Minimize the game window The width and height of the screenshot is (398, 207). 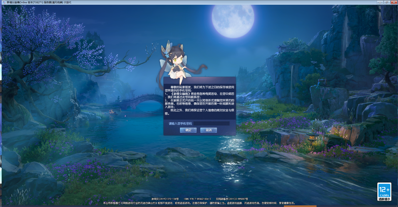tap(380, 2)
